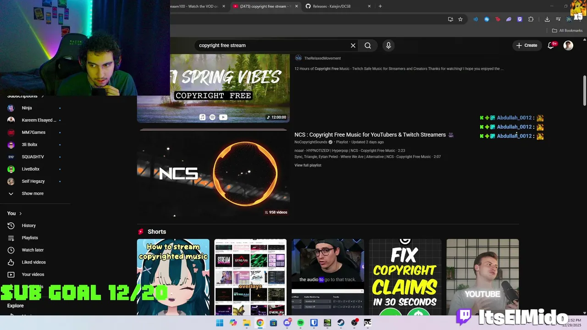This screenshot has height=330, width=587.
Task: Click the copyright free stream search field
Action: coord(273,45)
